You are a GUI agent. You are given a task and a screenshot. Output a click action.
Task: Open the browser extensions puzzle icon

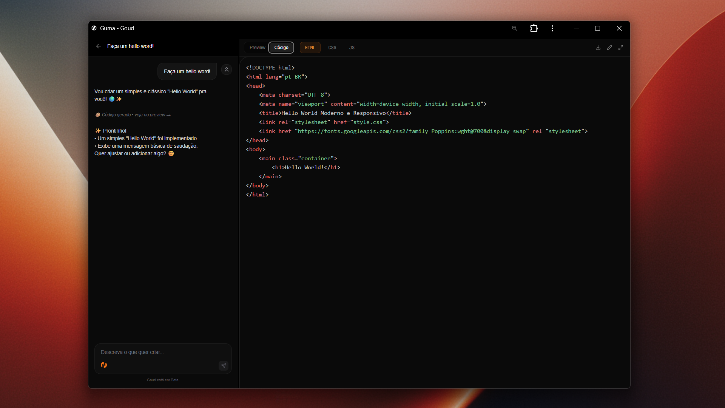534,28
